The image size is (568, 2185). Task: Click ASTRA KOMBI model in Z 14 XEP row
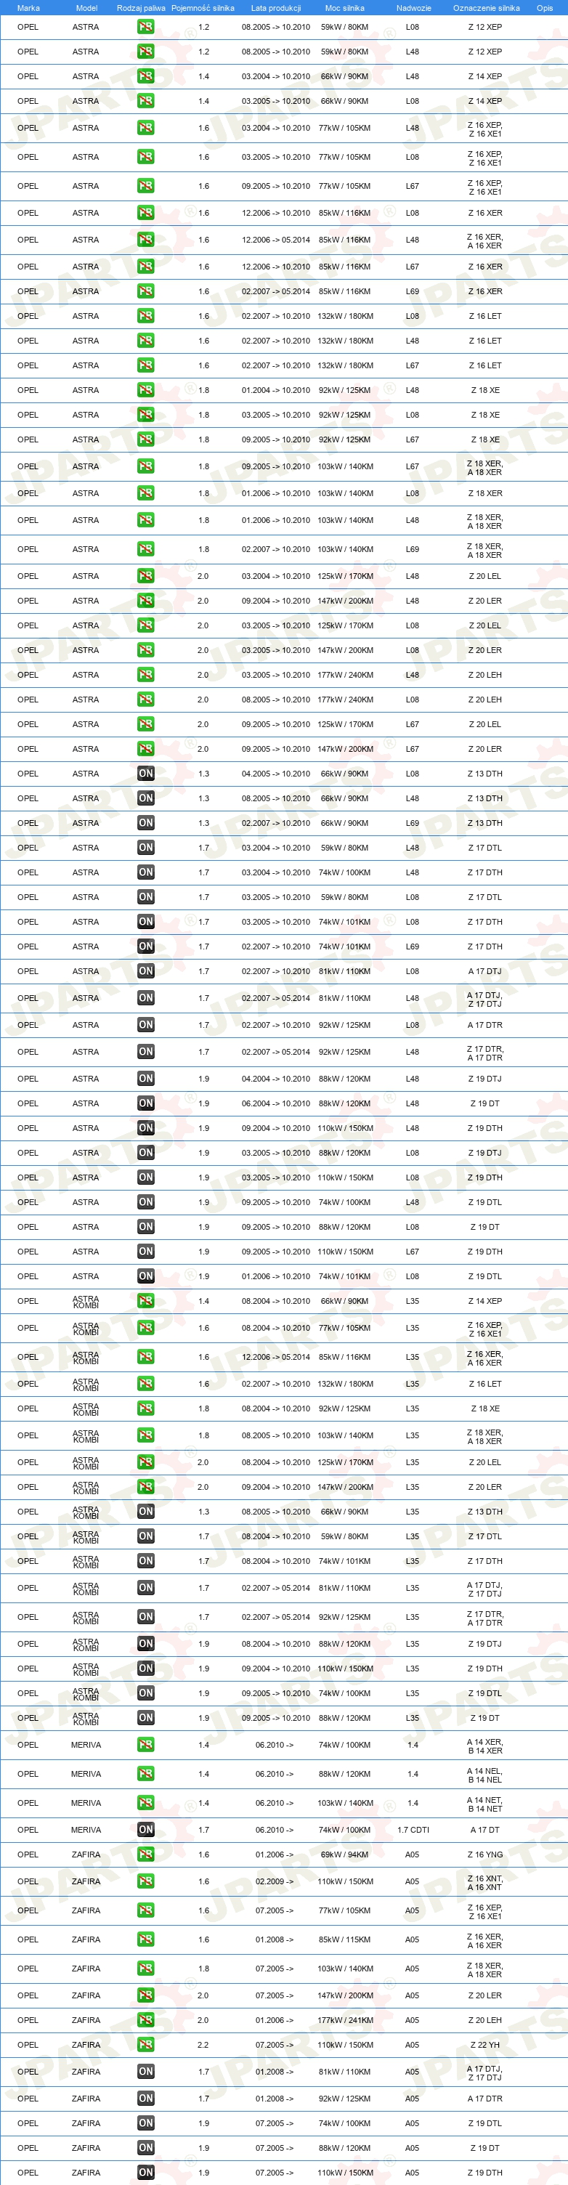pyautogui.click(x=86, y=1301)
